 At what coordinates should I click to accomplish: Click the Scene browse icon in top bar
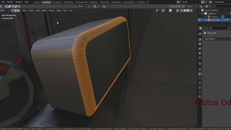(179, 2)
